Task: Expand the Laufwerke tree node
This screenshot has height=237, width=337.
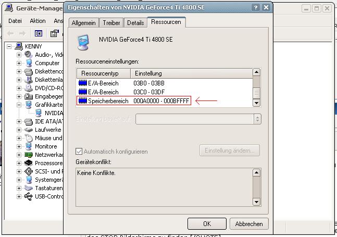Action: (x=19, y=130)
